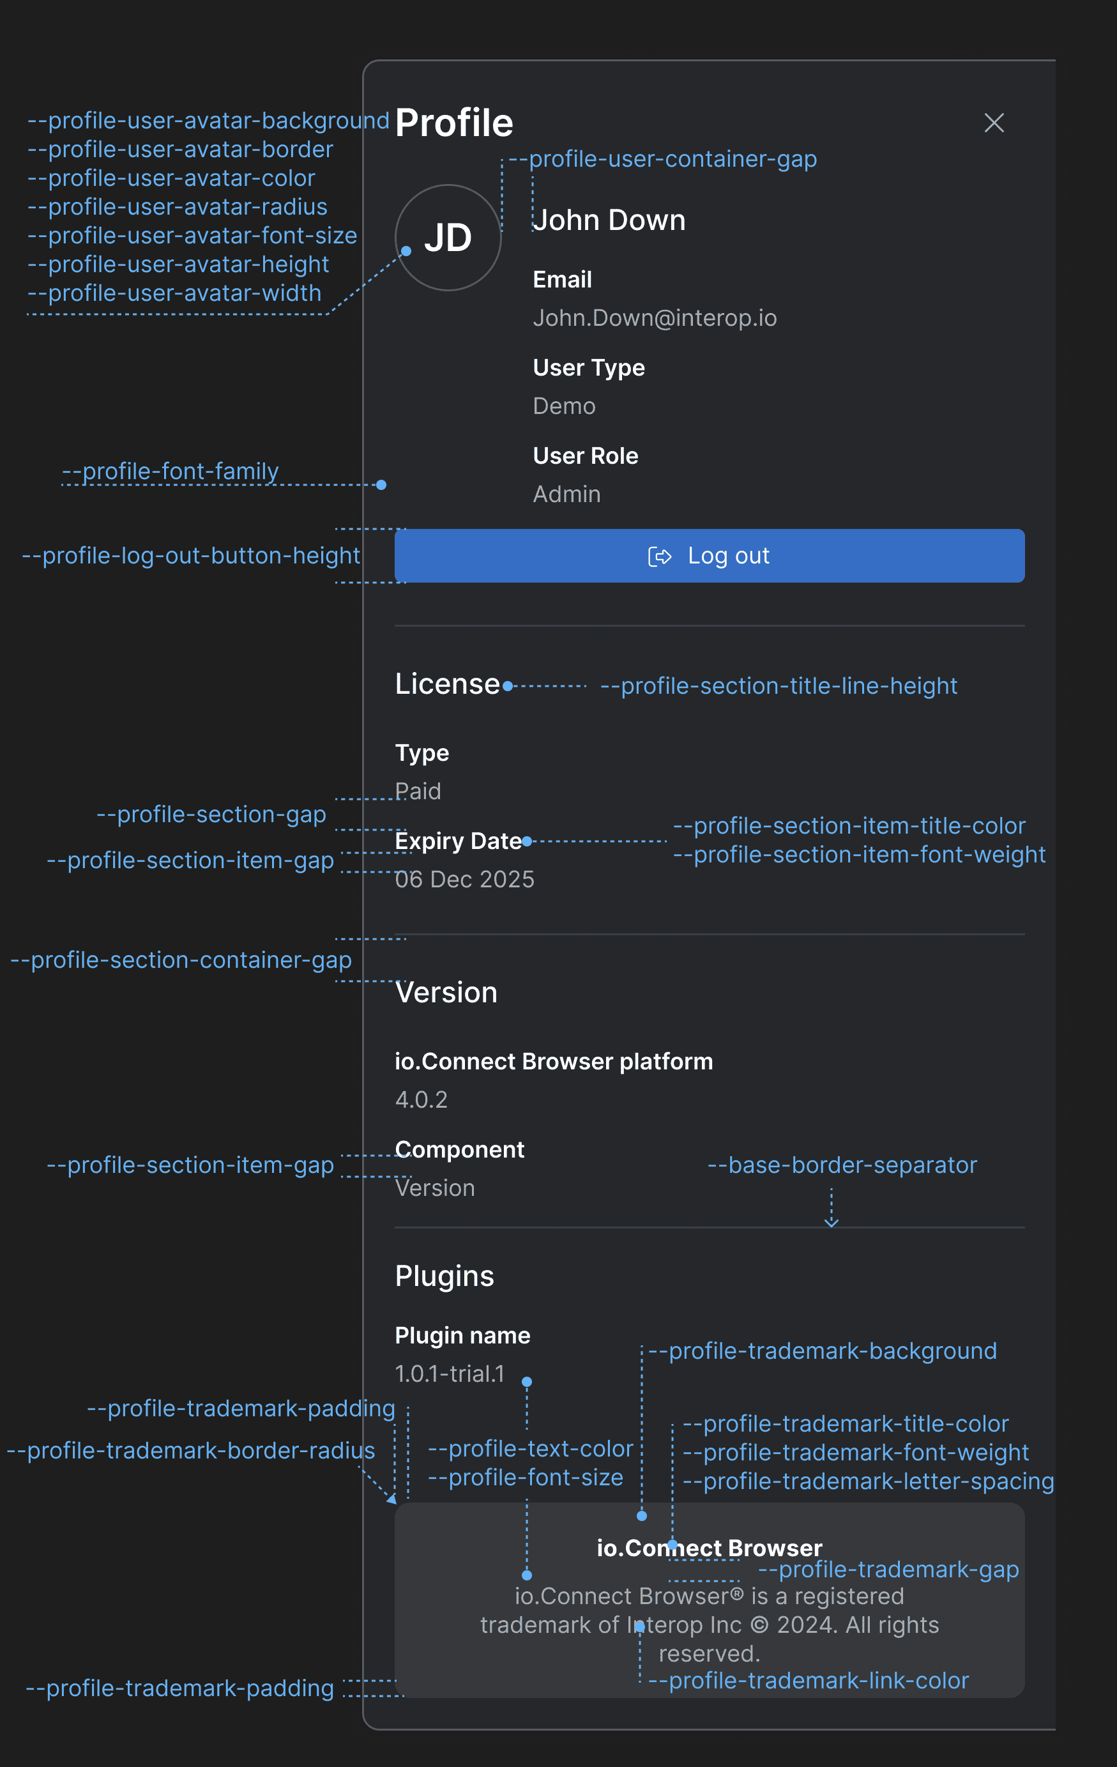Click the Admin user role value
Viewport: 1117px width, 1767px height.
pos(566,494)
